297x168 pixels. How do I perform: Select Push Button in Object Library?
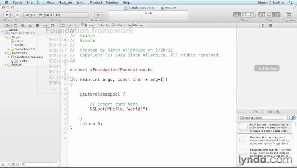(x=265, y=127)
